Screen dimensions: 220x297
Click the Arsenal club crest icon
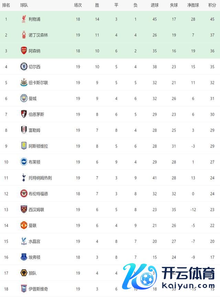24,51
